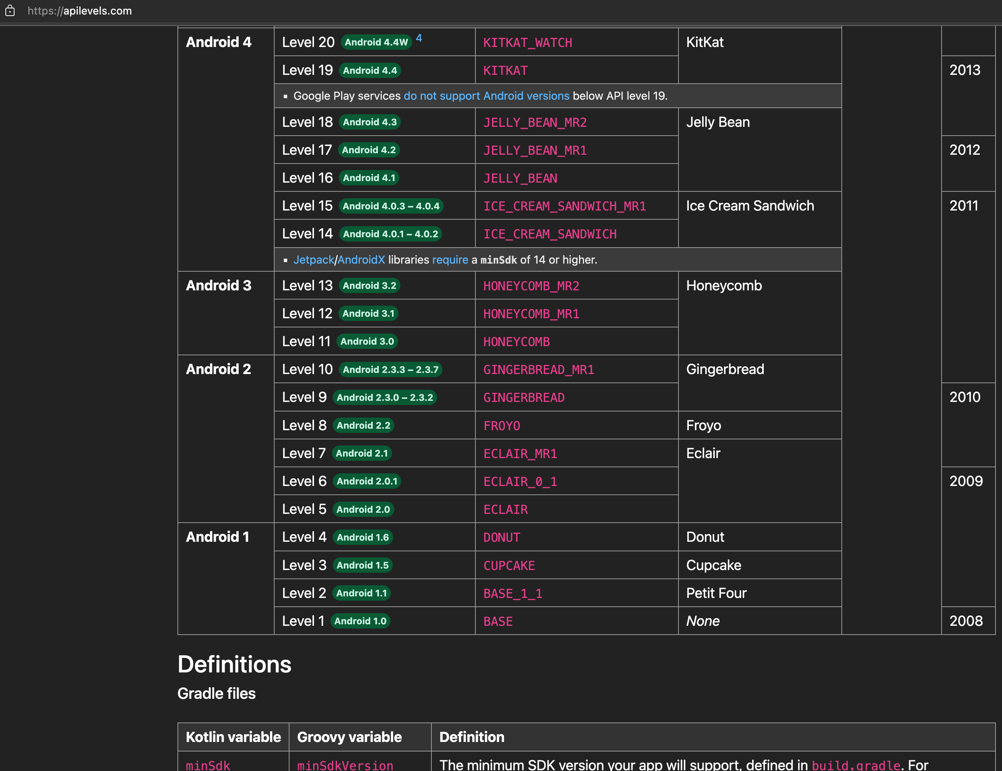Open the ICE_CREAM_SANDWICH link
Viewport: 1002px width, 771px height.
[x=550, y=234]
